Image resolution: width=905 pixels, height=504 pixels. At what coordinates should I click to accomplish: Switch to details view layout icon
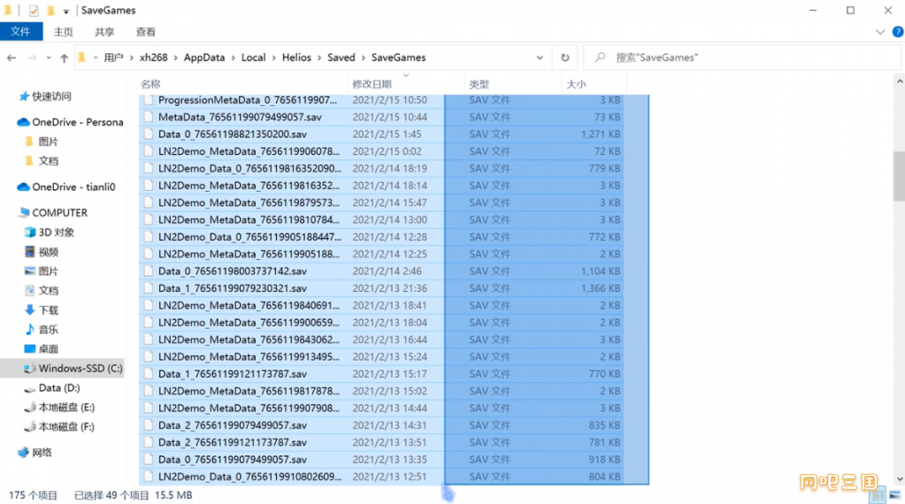(878, 495)
